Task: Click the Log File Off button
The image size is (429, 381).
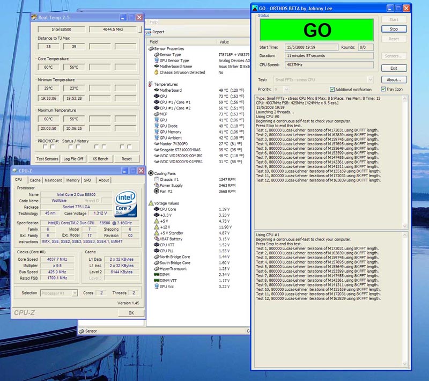Action: [x=73, y=159]
